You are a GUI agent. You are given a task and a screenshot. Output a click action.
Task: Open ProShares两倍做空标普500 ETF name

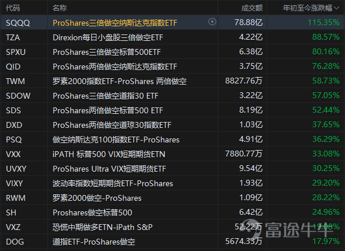(108, 110)
